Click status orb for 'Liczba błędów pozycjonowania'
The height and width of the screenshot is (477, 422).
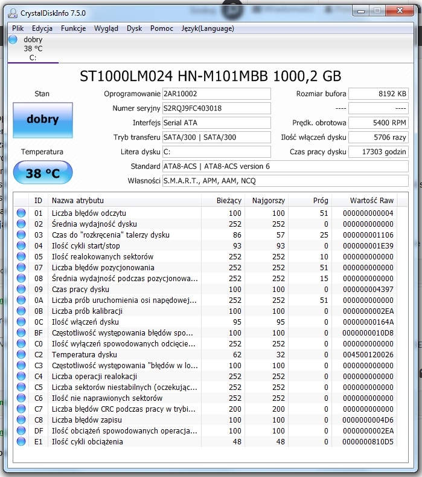tap(21, 267)
